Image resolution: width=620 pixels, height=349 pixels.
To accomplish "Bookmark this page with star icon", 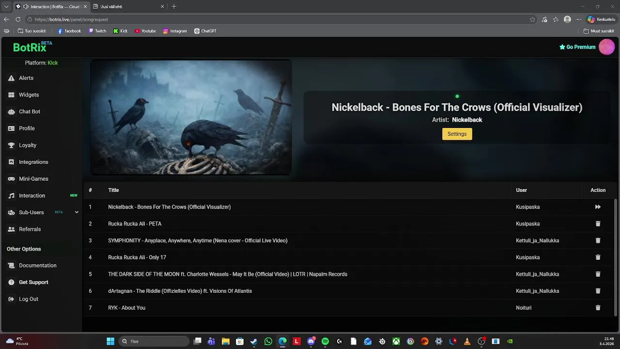I will coord(532,19).
